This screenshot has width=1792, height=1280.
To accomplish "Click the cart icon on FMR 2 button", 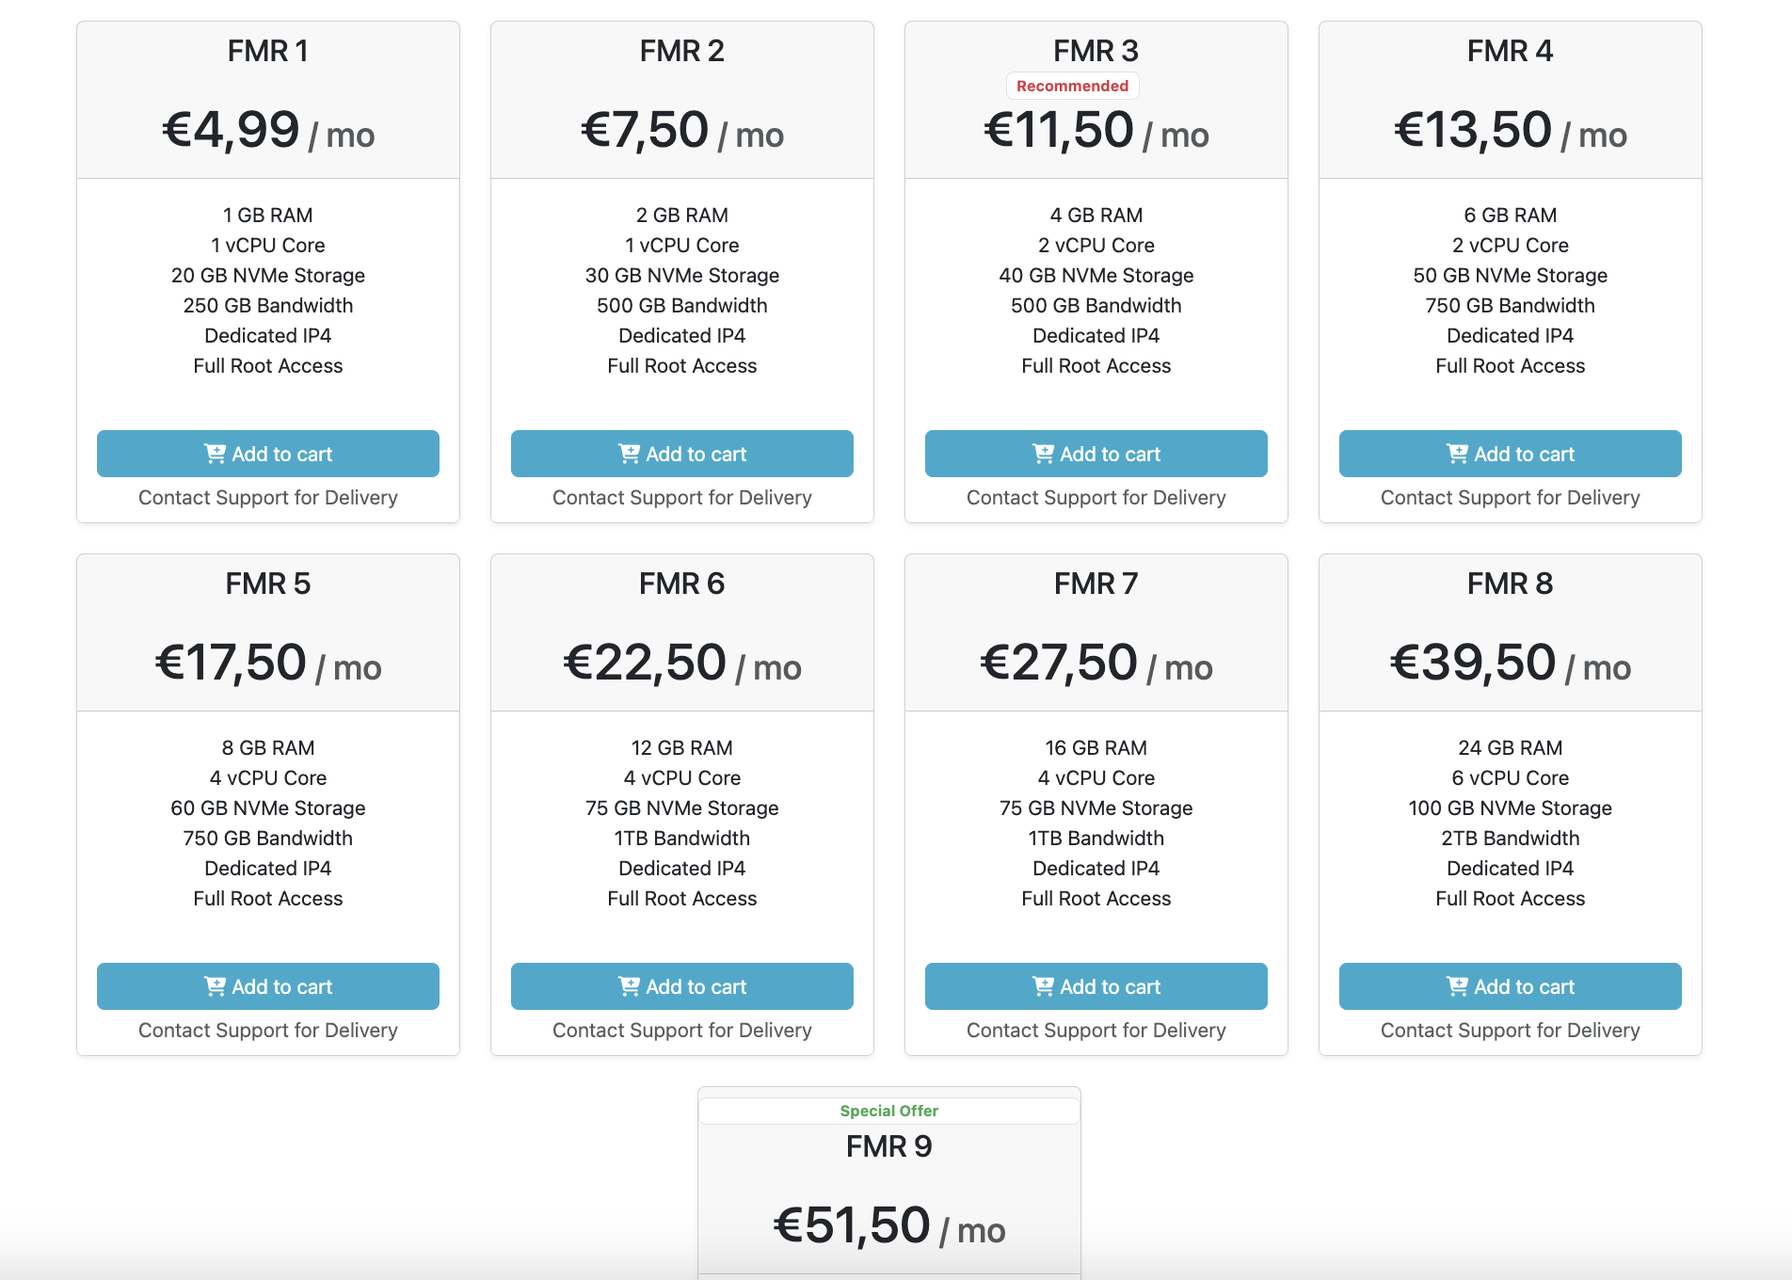I will tap(629, 453).
